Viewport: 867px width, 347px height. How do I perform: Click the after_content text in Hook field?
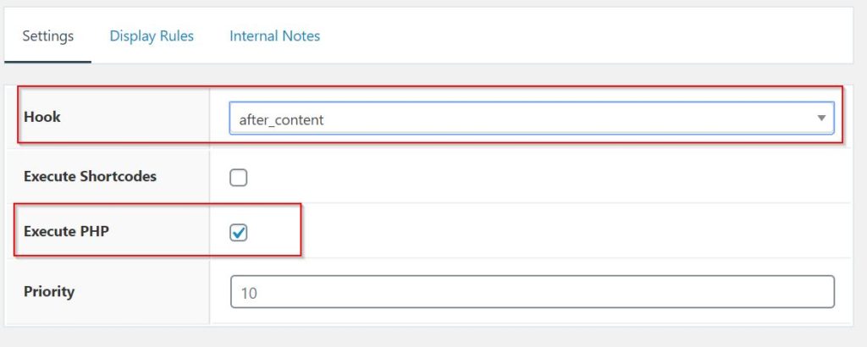[281, 120]
